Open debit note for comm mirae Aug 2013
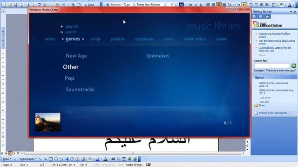 (x=276, y=92)
